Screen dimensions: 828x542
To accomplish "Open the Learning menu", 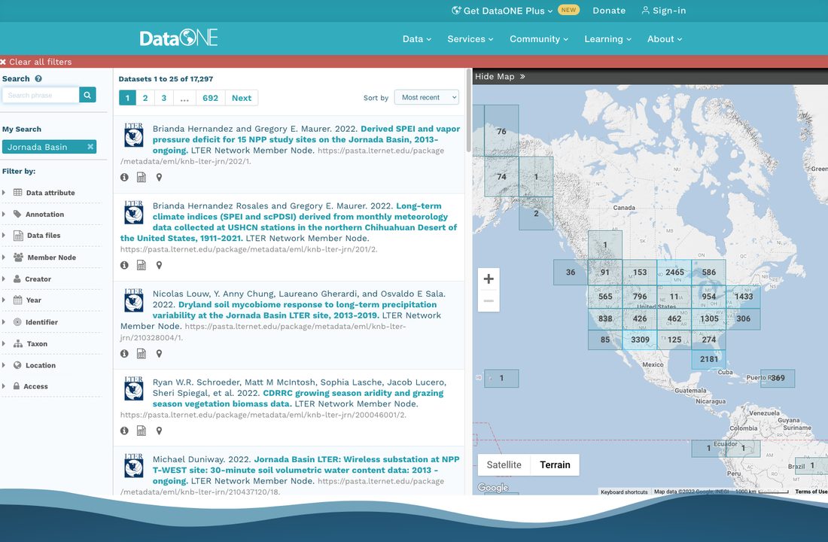I will 607,39.
